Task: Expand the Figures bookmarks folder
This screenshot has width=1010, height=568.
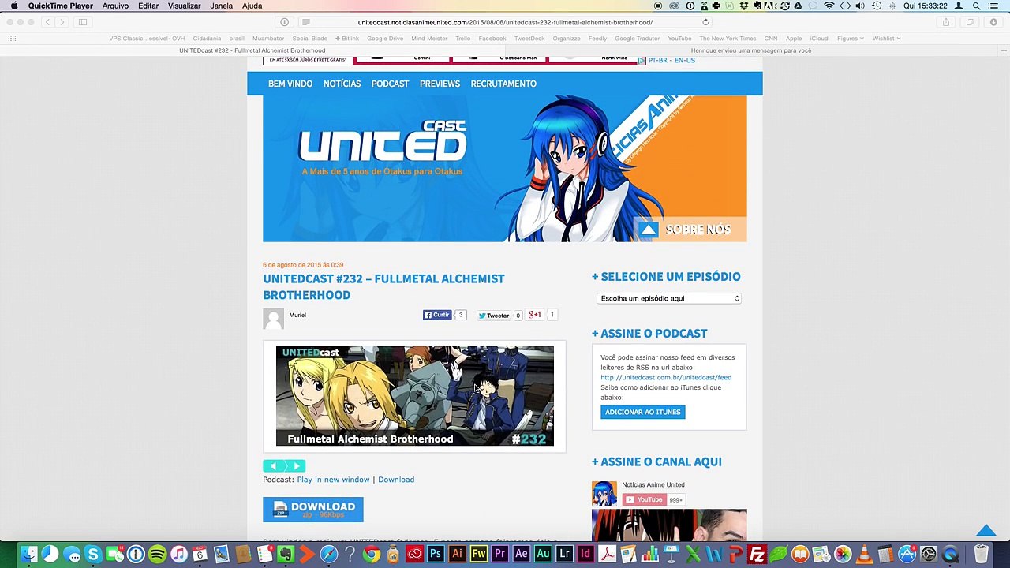Action: pos(850,38)
